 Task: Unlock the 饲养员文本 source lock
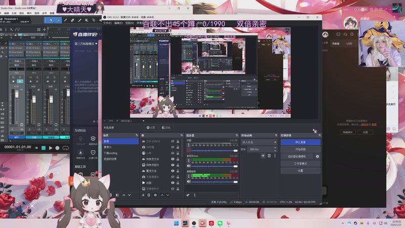[178, 159]
